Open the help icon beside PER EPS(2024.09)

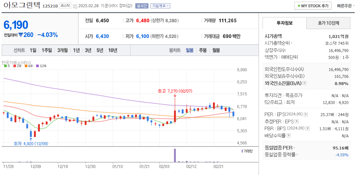306,114
